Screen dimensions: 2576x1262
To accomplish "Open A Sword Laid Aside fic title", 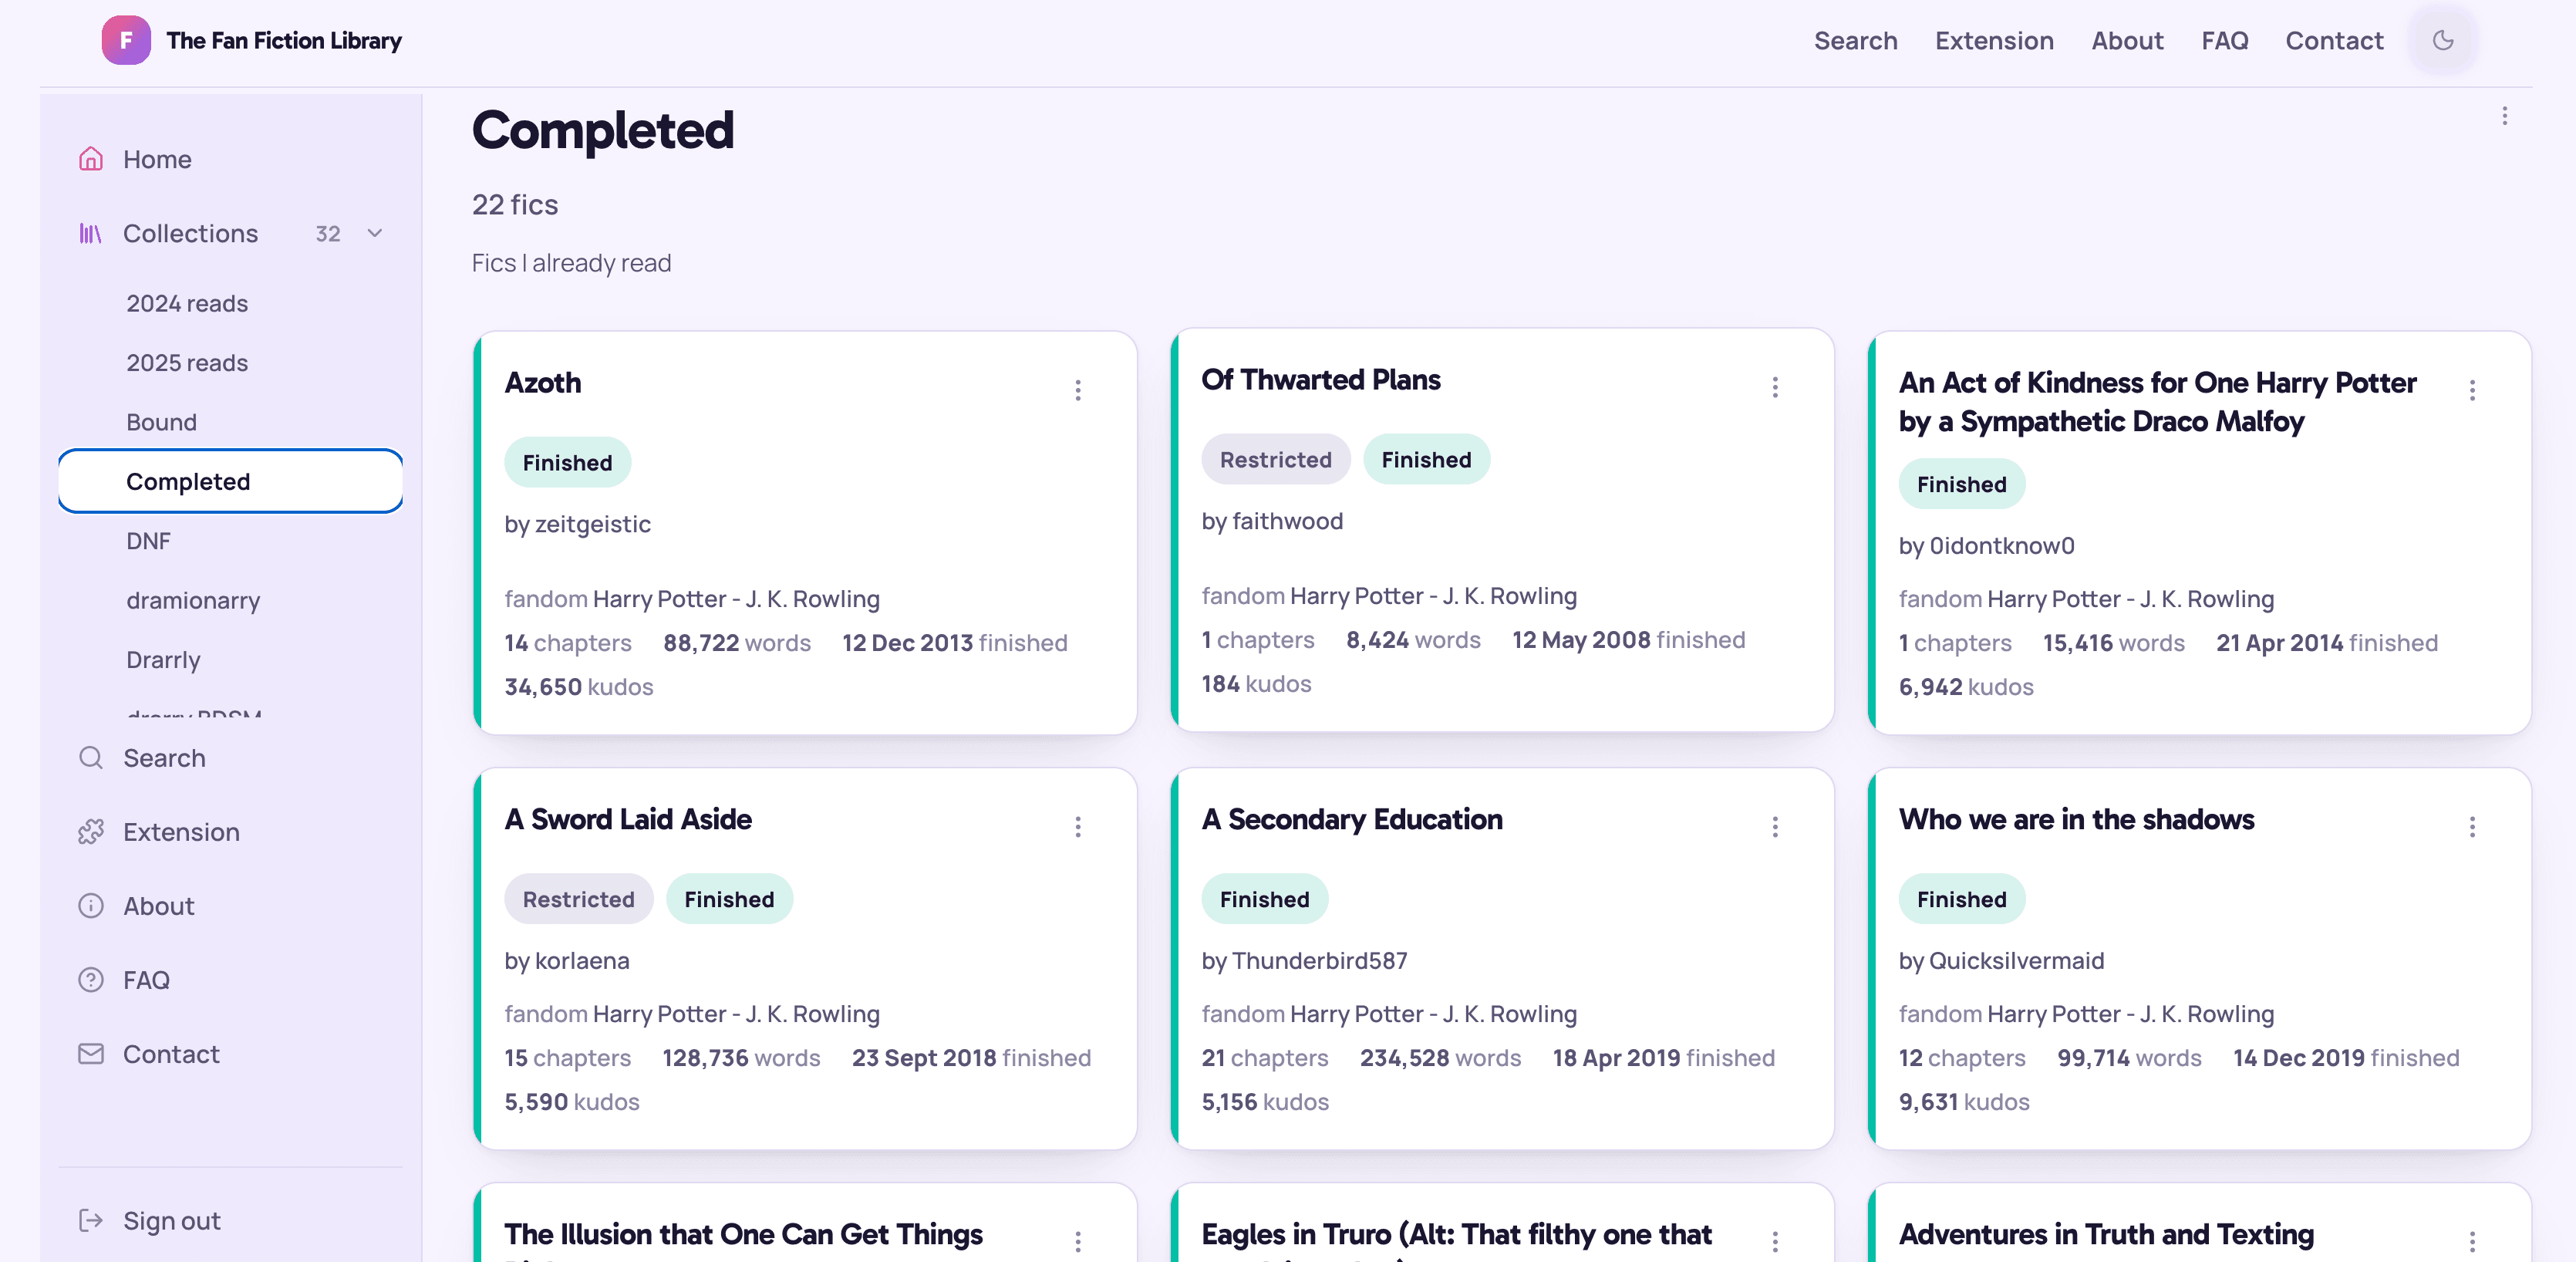I will [627, 819].
